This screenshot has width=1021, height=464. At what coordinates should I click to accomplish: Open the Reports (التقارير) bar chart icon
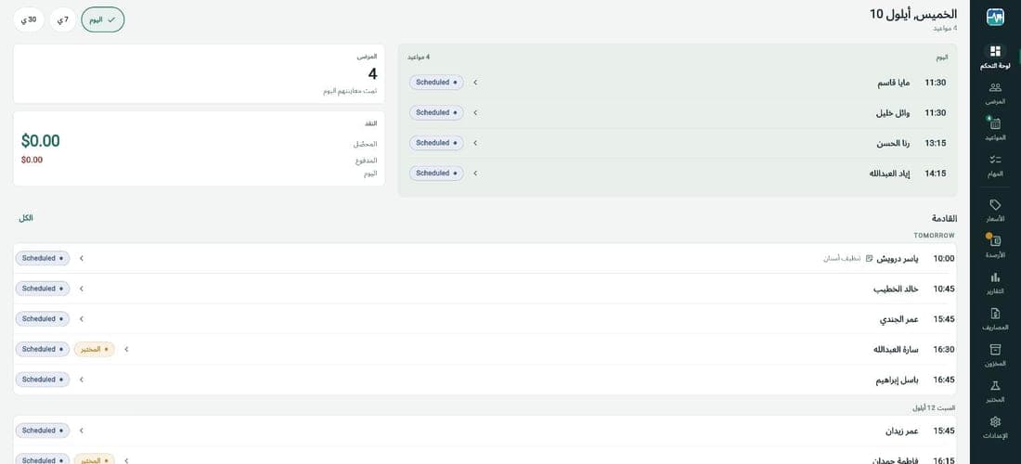[x=995, y=277]
